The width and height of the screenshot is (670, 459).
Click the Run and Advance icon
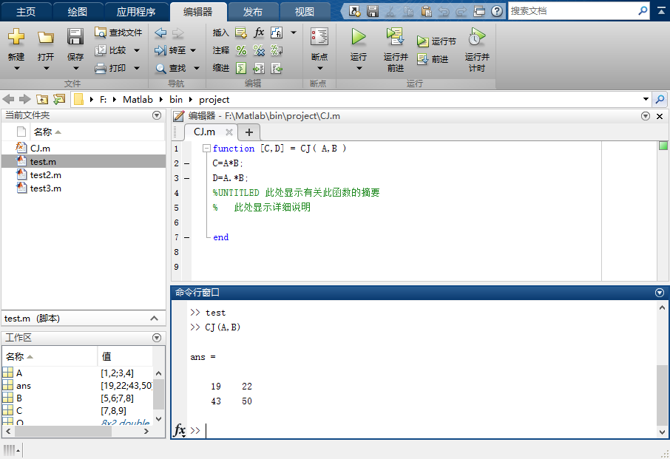pyautogui.click(x=395, y=37)
